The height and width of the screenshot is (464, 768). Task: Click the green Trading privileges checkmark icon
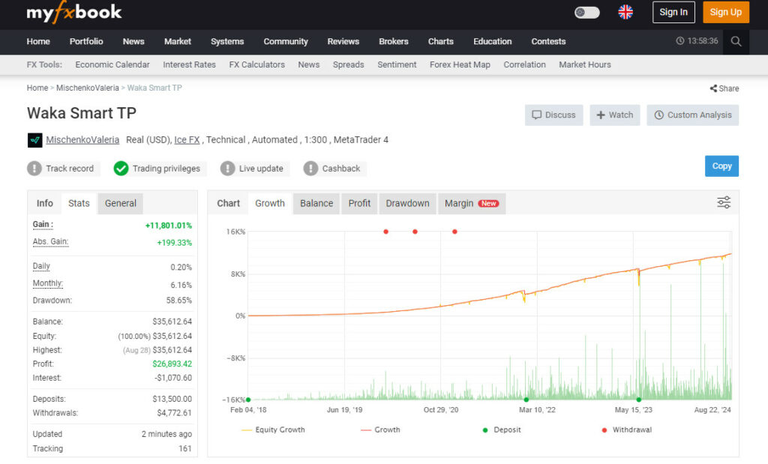(x=121, y=169)
